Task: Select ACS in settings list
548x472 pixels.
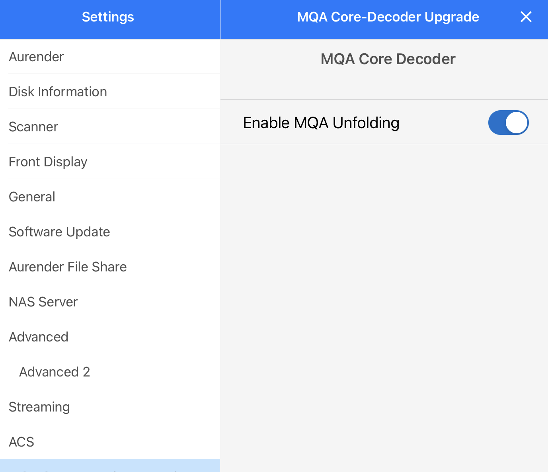Action: [x=110, y=442]
